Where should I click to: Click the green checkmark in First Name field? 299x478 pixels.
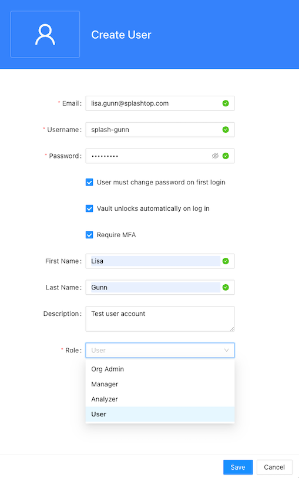click(226, 261)
